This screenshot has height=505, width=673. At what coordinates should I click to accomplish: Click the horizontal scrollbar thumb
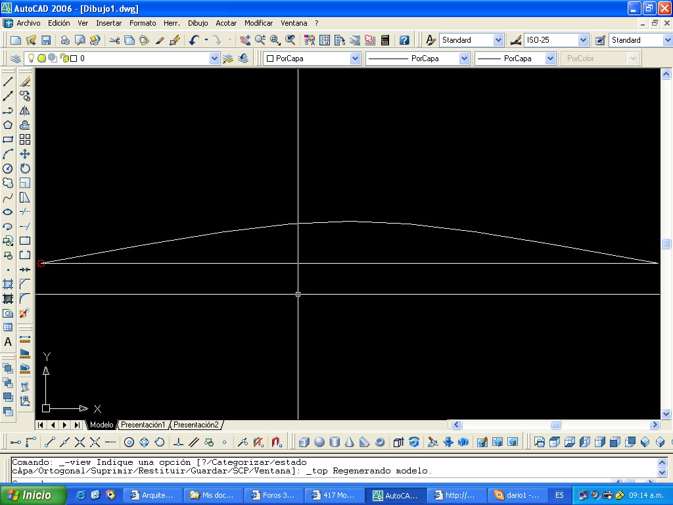(x=555, y=425)
